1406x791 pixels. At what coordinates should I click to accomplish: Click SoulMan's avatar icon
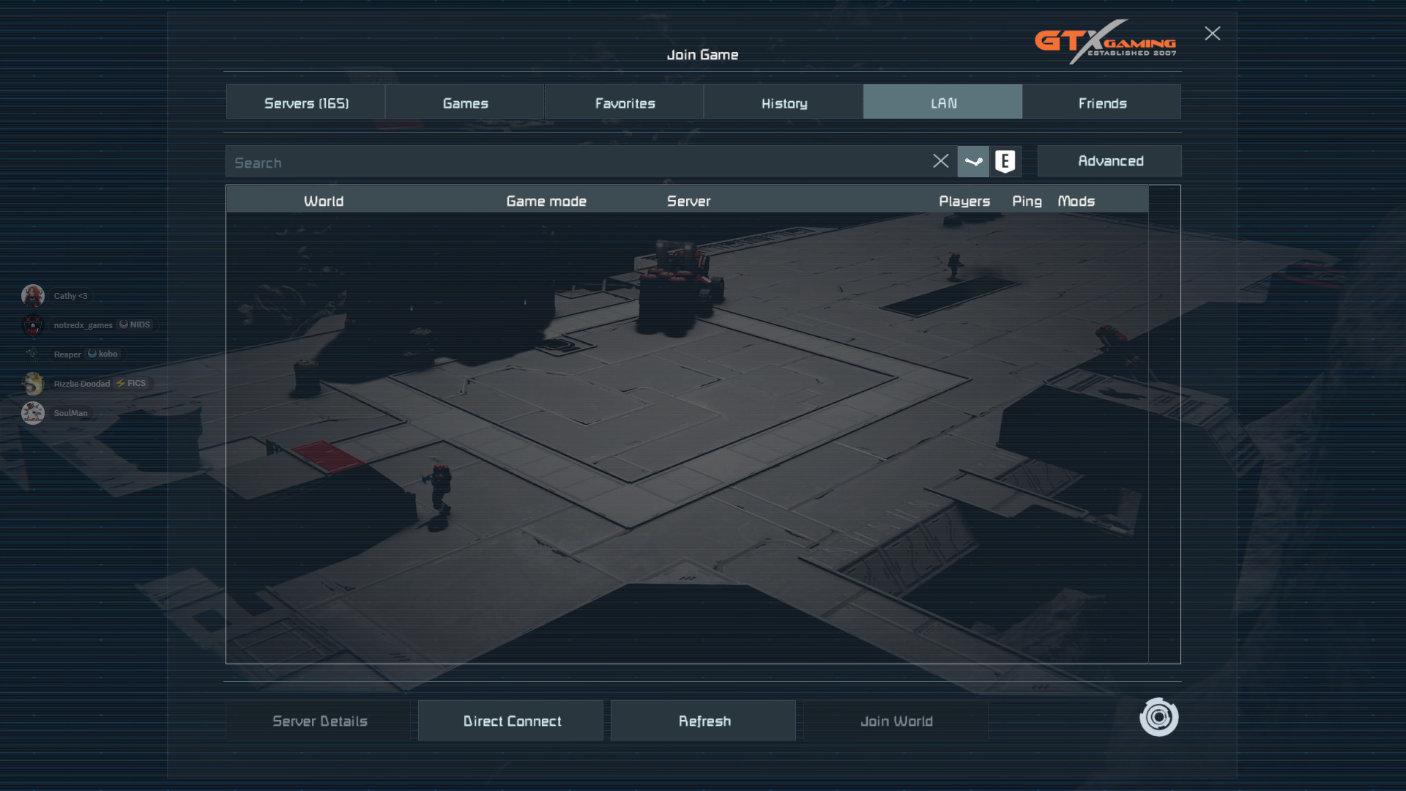[x=33, y=413]
